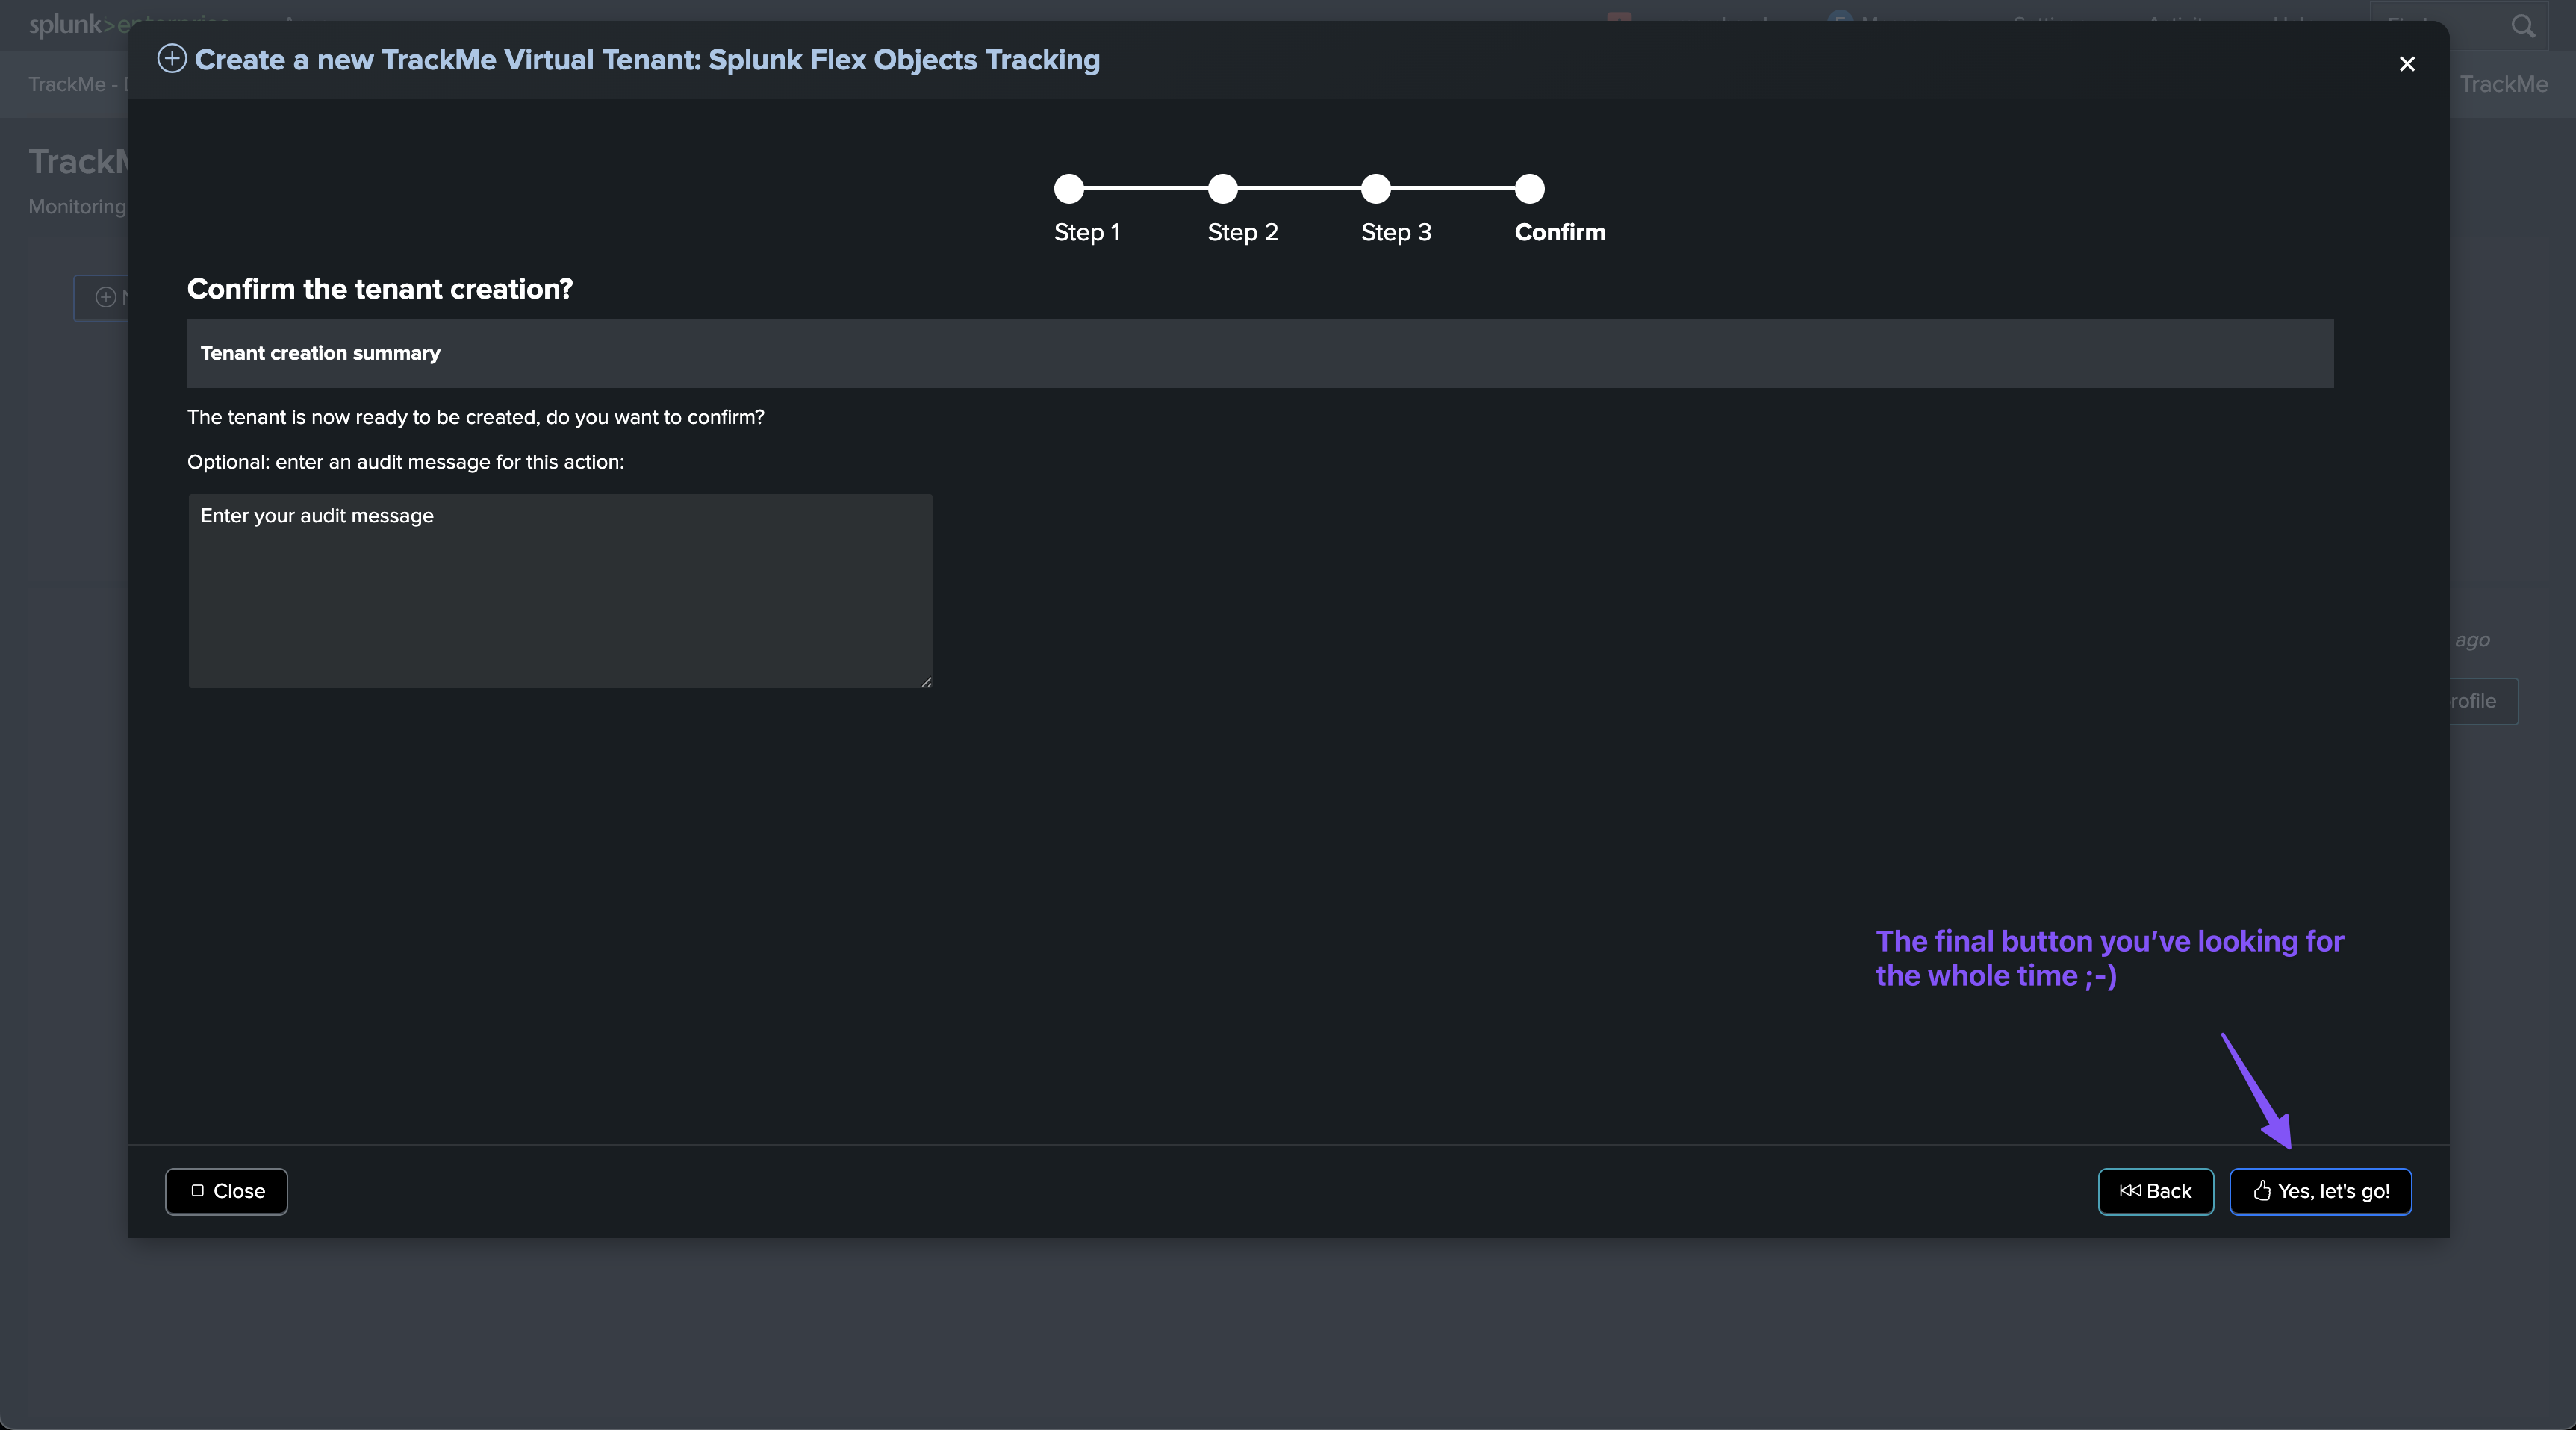The width and height of the screenshot is (2576, 1430).
Task: Click the thumbs-up icon on the confirm button
Action: (2262, 1190)
